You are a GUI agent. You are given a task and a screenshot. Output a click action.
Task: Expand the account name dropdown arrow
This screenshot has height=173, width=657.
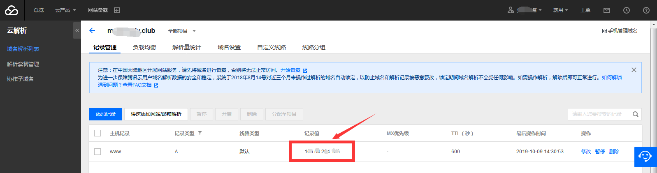click(x=540, y=10)
